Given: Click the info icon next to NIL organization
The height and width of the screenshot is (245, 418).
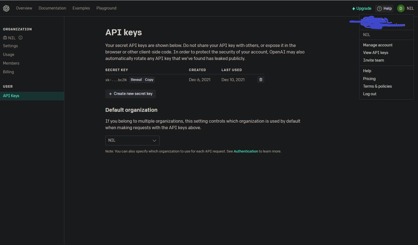Looking at the screenshot, I should click(x=21, y=38).
